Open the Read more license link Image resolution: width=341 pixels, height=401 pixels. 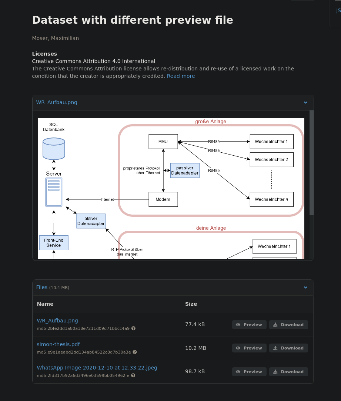[181, 76]
